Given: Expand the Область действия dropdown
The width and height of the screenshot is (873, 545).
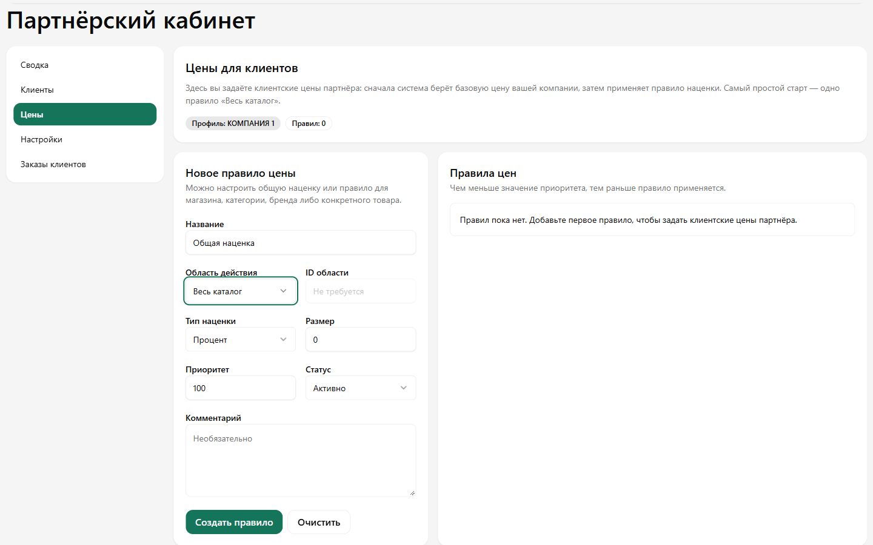Looking at the screenshot, I should click(241, 291).
